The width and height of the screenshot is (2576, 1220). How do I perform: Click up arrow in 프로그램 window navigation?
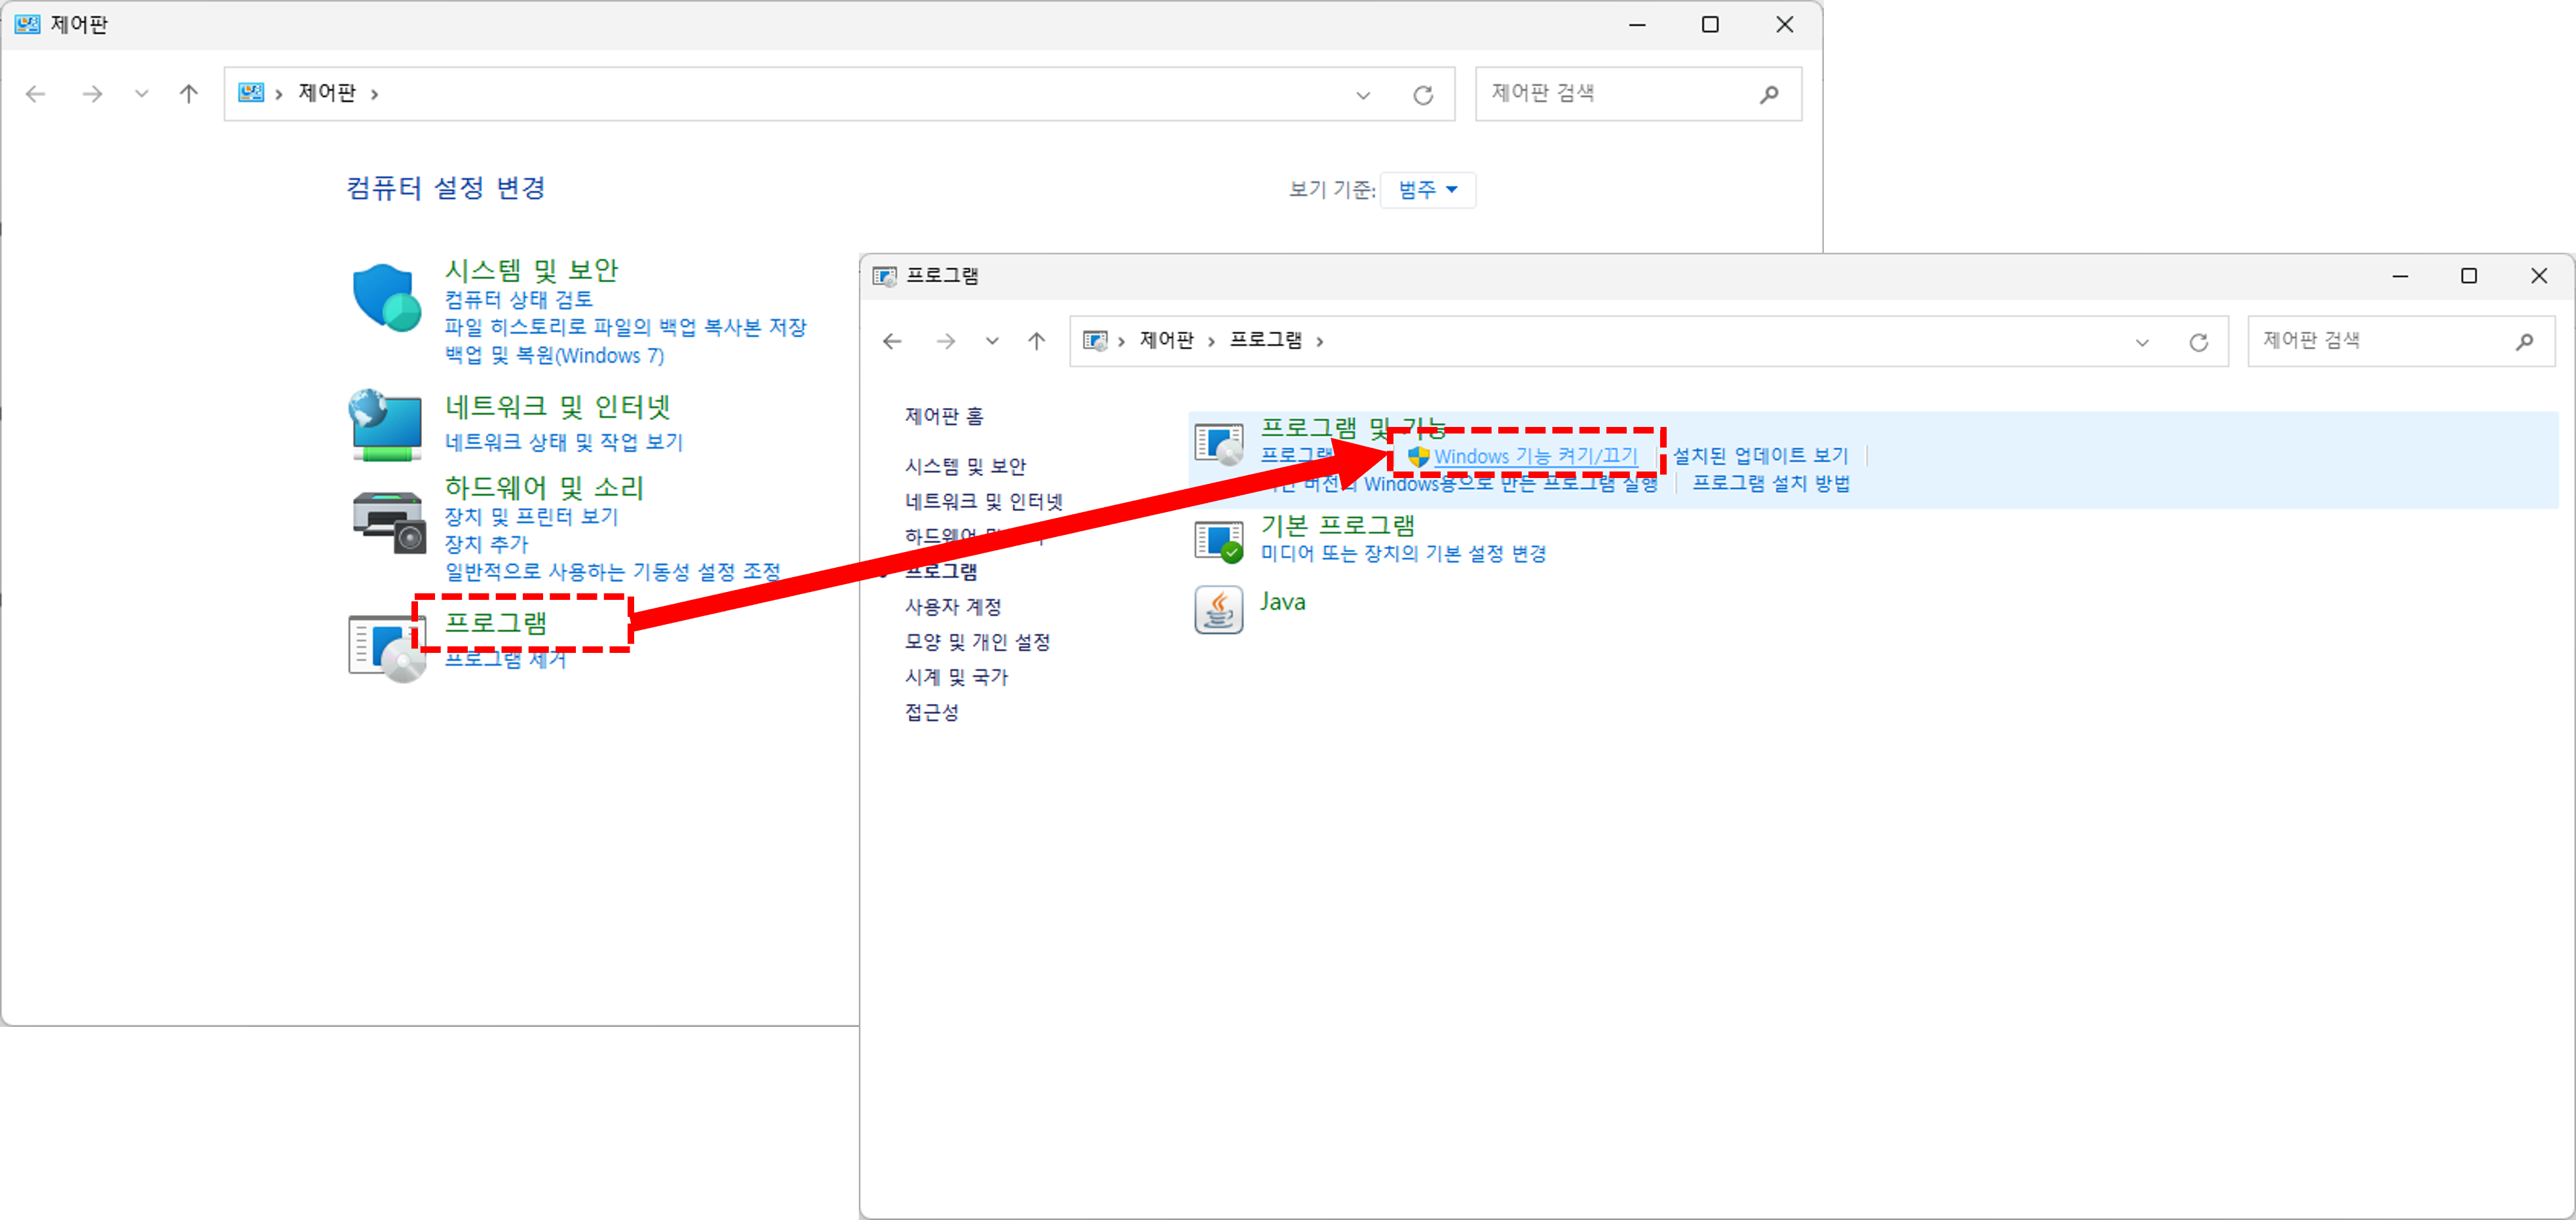pos(1036,342)
